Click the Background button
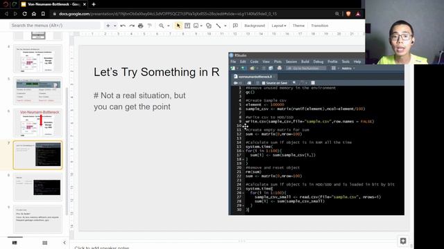Image resolution: width=444 pixels, height=249 pixels. 255,26
